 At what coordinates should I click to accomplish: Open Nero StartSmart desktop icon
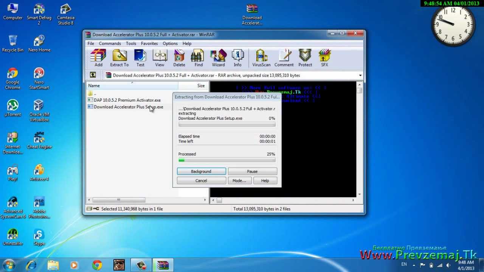click(x=39, y=79)
